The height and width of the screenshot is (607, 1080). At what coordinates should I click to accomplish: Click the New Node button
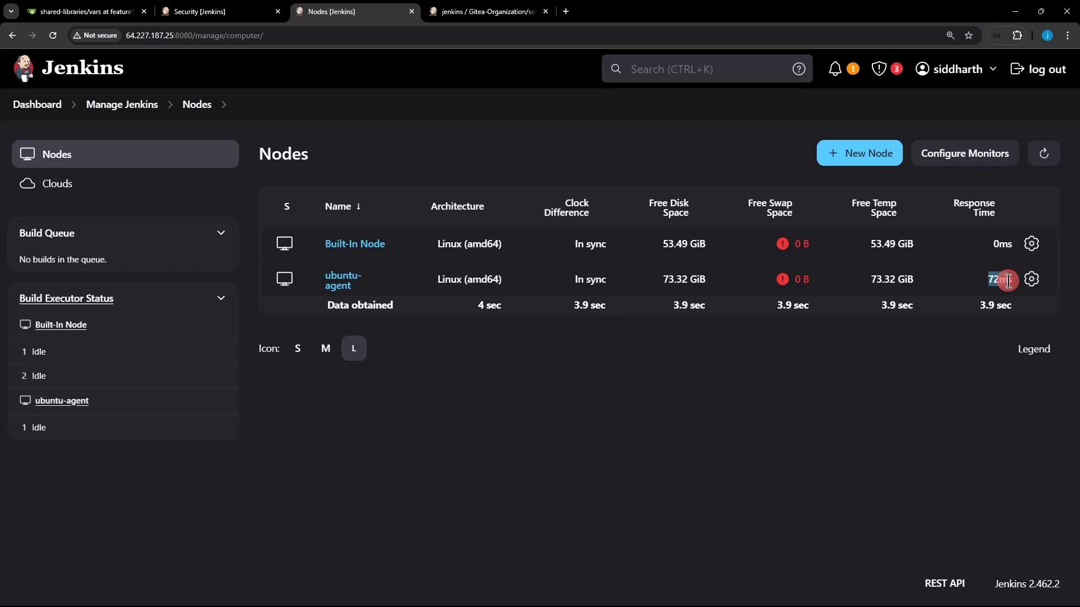(859, 153)
